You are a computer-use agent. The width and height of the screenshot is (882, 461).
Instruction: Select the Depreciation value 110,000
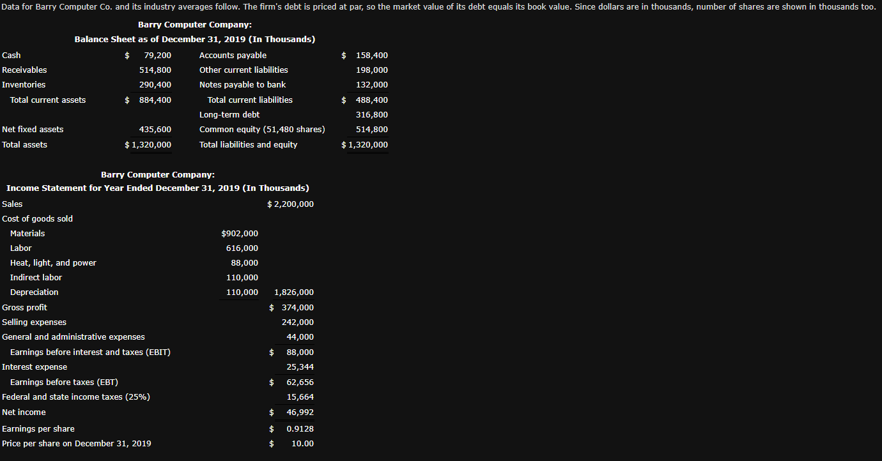[x=242, y=292]
